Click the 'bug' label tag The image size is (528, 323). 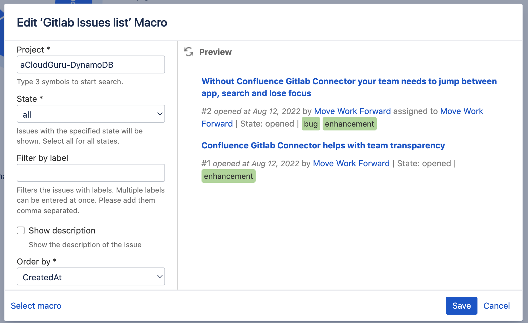[311, 124]
